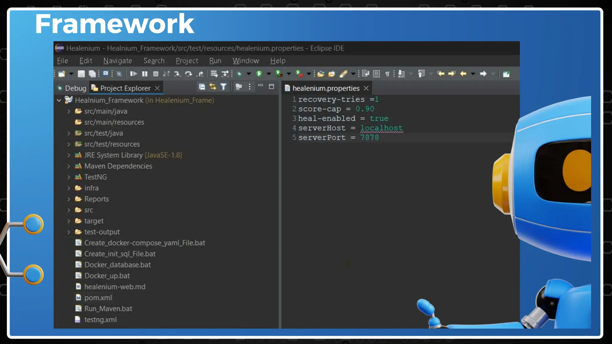Open the External Tools dropdown arrow

[x=309, y=74]
